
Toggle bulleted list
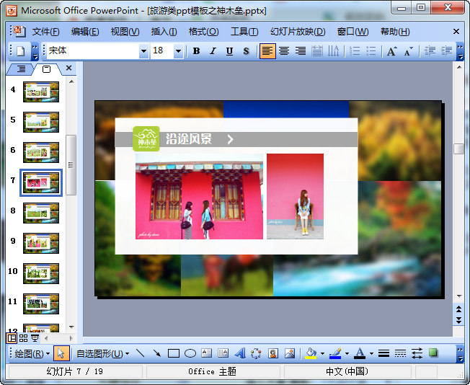[x=371, y=51]
